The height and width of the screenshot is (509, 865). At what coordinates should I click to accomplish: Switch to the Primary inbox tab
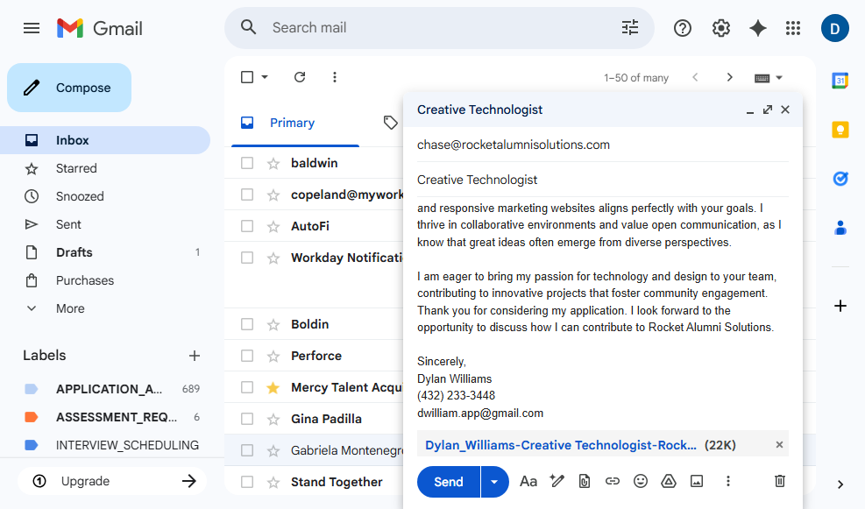292,123
